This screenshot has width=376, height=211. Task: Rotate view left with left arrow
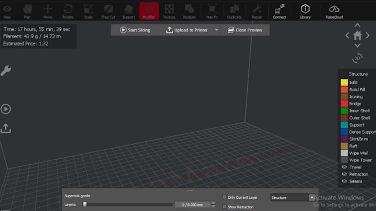click(347, 36)
